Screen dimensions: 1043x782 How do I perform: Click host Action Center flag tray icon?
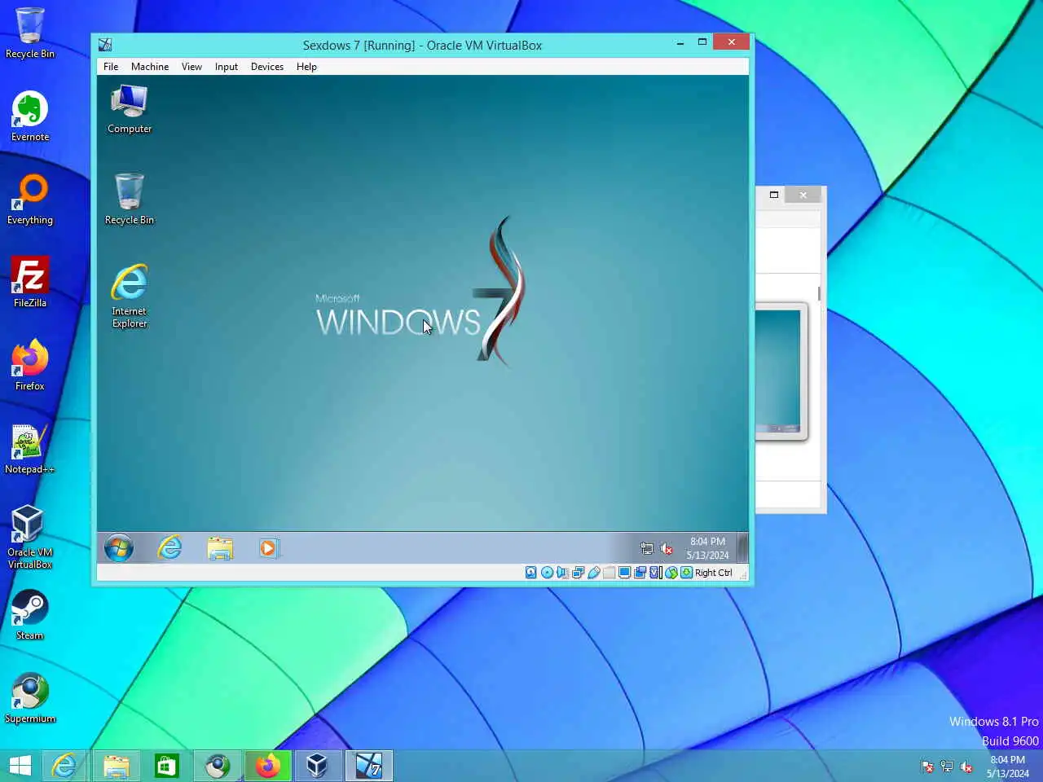tap(927, 767)
